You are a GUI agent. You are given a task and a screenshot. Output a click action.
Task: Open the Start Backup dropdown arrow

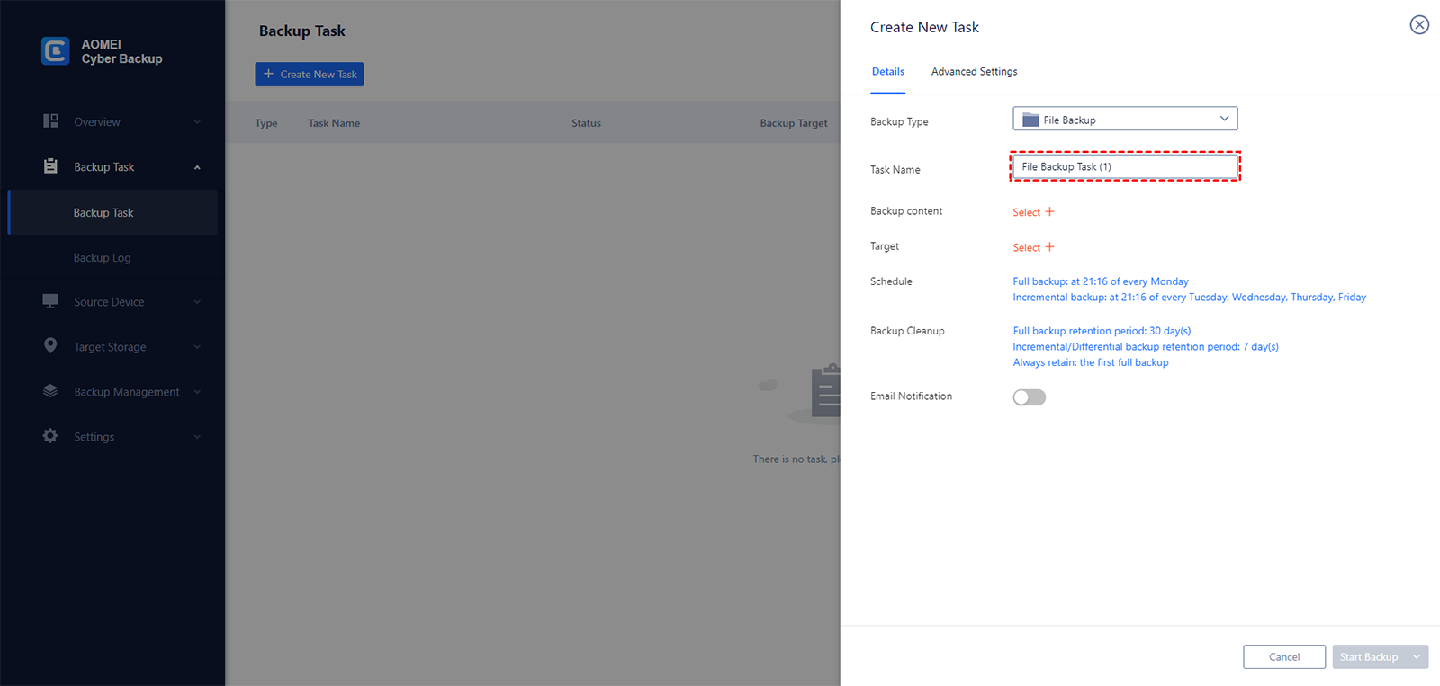pyautogui.click(x=1417, y=657)
